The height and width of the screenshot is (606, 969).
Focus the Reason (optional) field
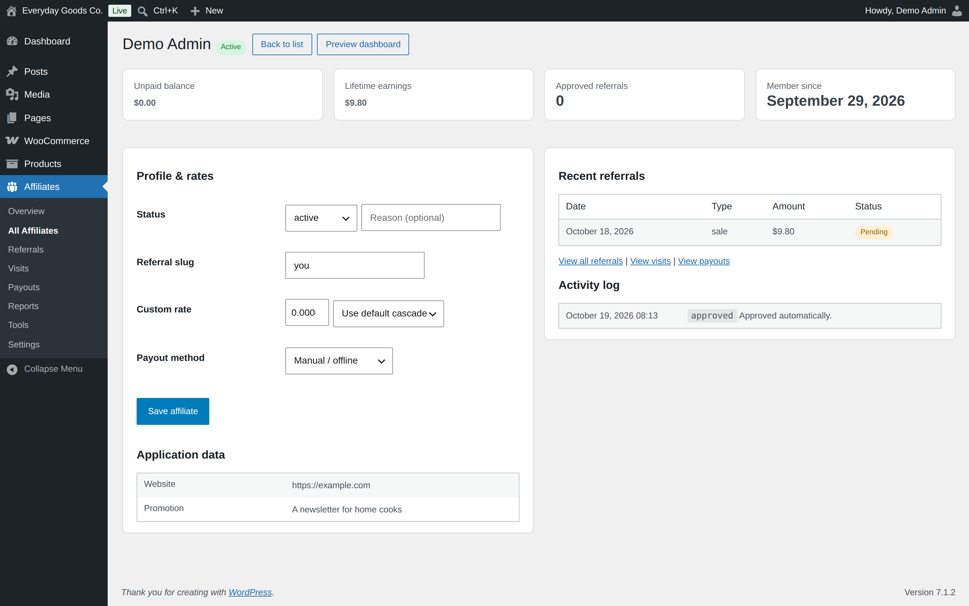click(431, 217)
